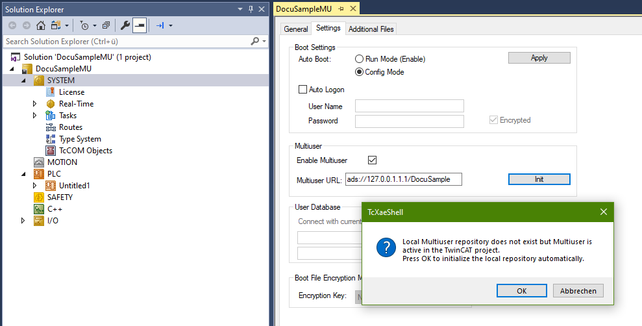Click the Tasks node icon
Image resolution: width=642 pixels, height=326 pixels.
tap(51, 116)
